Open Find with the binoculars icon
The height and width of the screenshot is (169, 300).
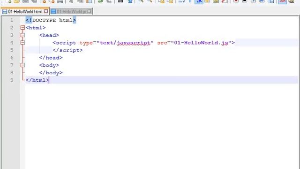(120, 1)
